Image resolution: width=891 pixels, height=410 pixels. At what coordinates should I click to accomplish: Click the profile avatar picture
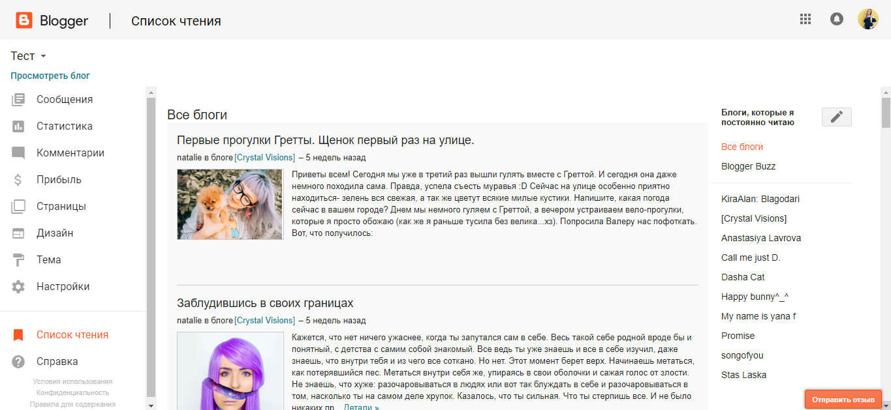pyautogui.click(x=868, y=19)
